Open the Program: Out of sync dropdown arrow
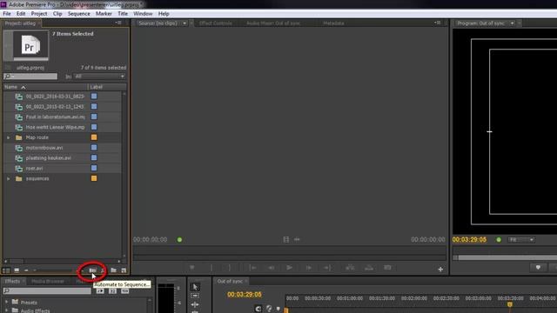 tap(512, 23)
